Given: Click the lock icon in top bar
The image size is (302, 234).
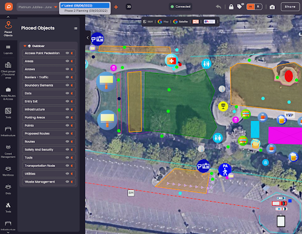Looking at the screenshot, I should click(x=231, y=7).
